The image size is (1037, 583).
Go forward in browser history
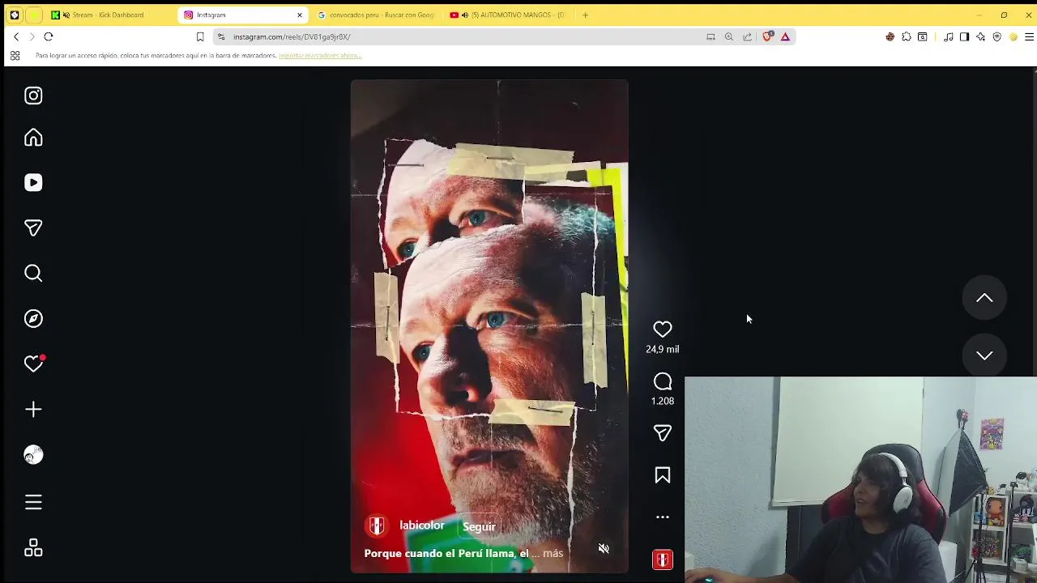point(32,36)
